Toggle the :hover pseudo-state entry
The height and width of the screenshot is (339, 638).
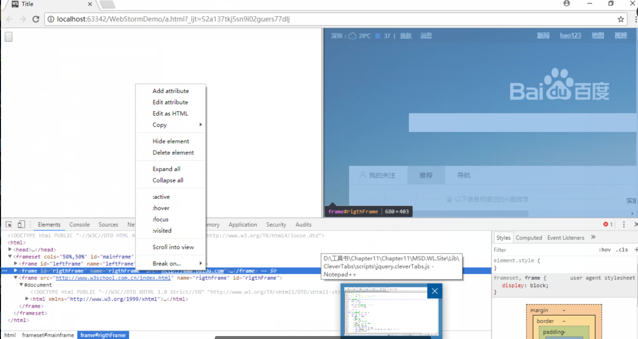(x=170, y=208)
